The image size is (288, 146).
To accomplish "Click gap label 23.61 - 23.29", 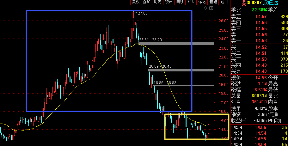I will pos(150,40).
